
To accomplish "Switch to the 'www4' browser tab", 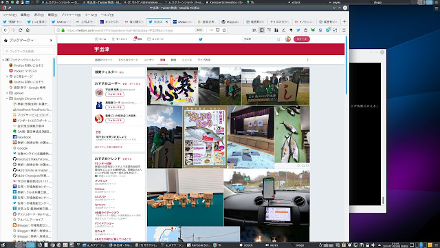I will tap(182, 21).
